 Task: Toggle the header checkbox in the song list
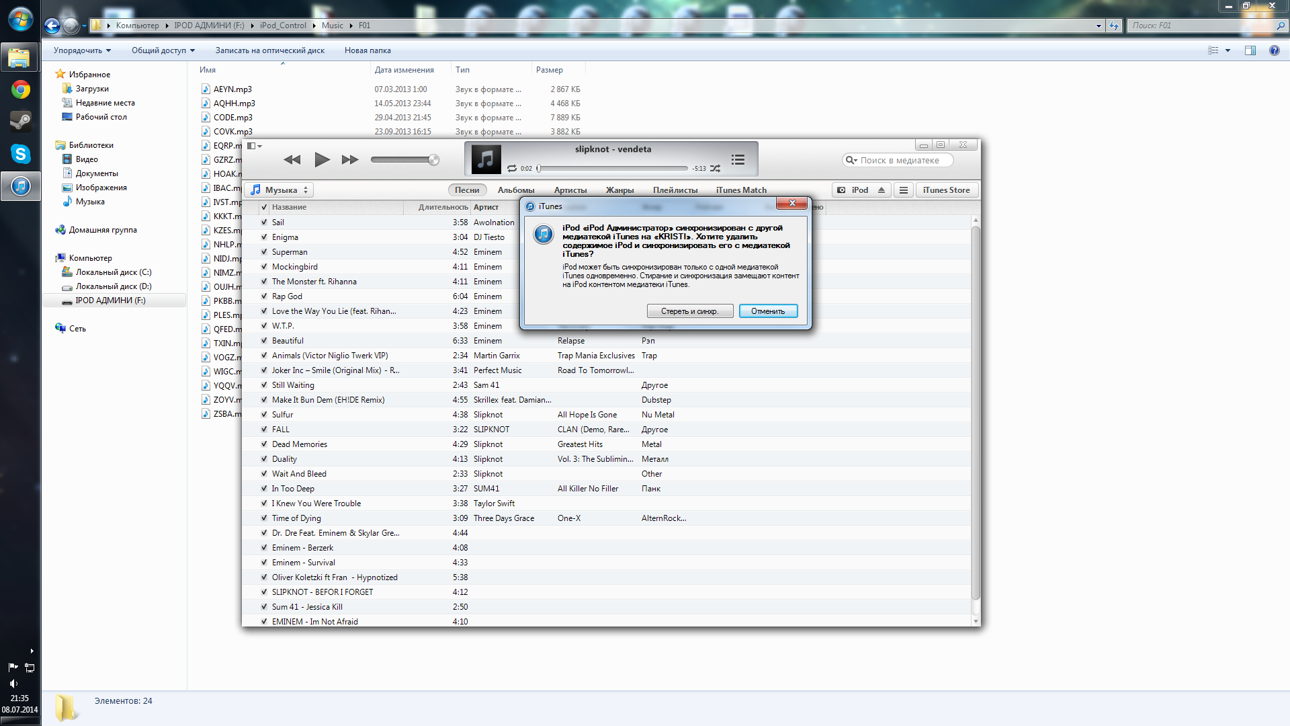(264, 207)
